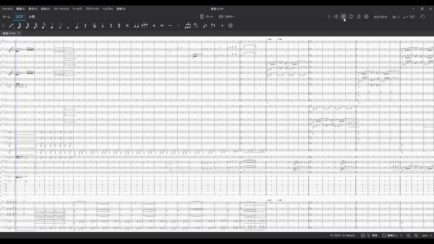434x244 pixels.
Task: Click the tempo display showing 132
Action: pyautogui.click(x=409, y=17)
